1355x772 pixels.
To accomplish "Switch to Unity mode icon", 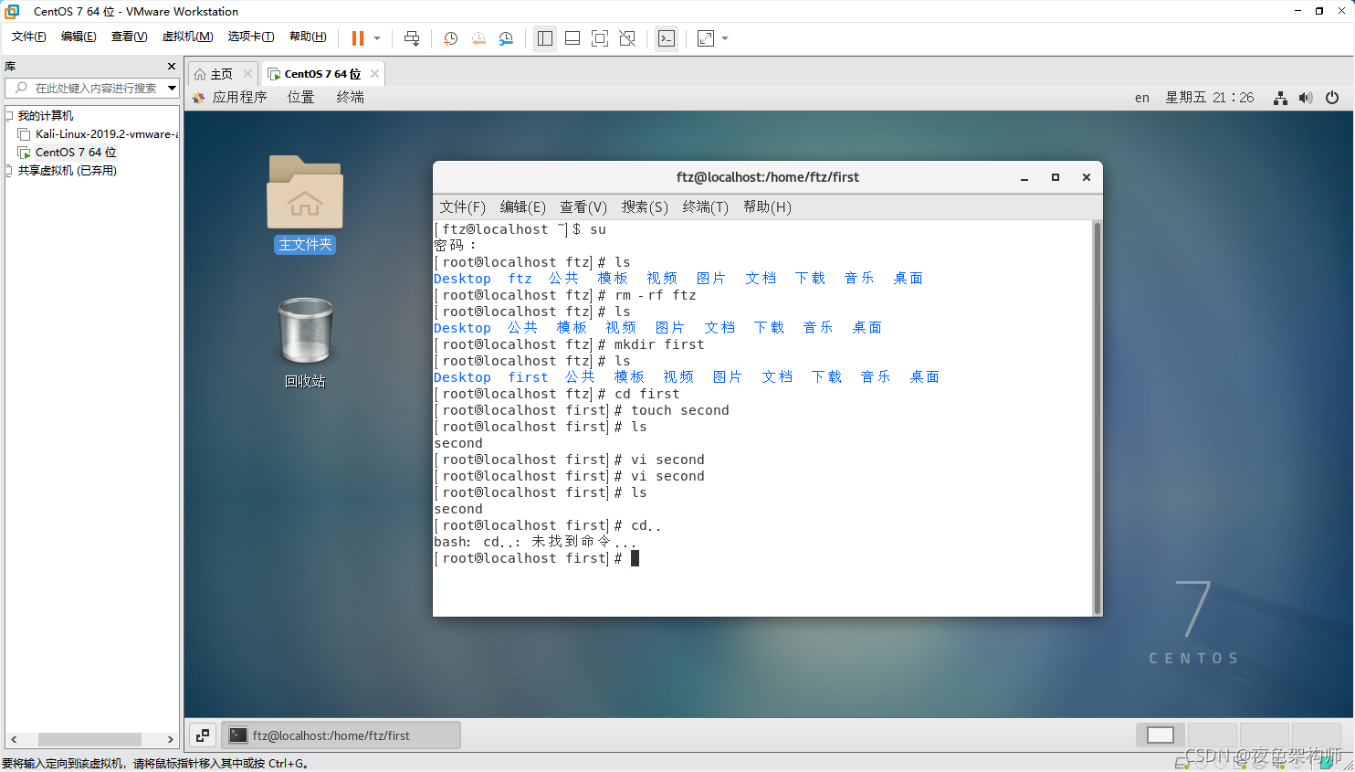I will click(627, 38).
